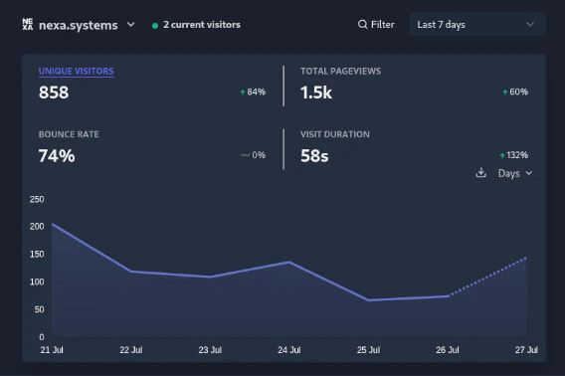Click the 60% pageviews change indicator

coord(515,92)
